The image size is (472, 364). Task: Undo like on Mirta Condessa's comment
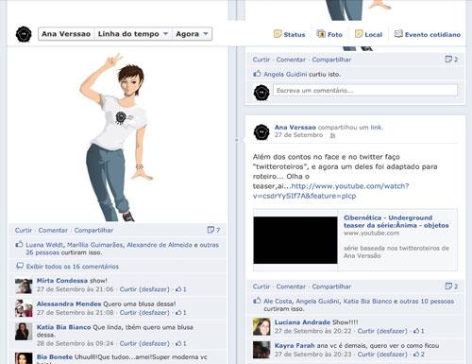click(144, 289)
